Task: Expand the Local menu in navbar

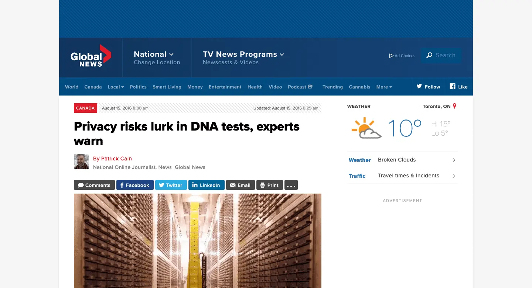Action: point(116,87)
